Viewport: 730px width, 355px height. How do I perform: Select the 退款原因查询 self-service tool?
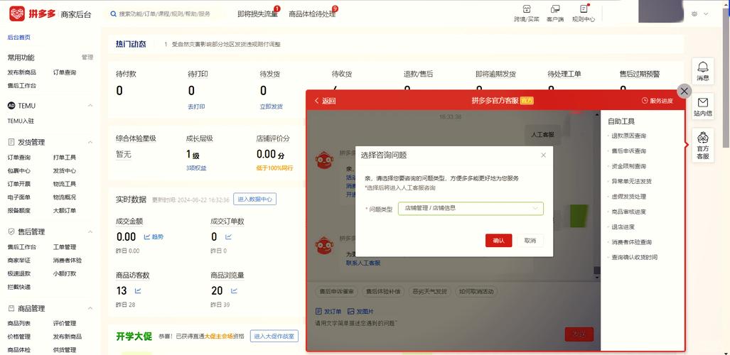point(628,136)
